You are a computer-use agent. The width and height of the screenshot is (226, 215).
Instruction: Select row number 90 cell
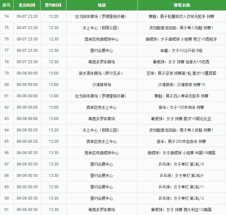(7, 199)
